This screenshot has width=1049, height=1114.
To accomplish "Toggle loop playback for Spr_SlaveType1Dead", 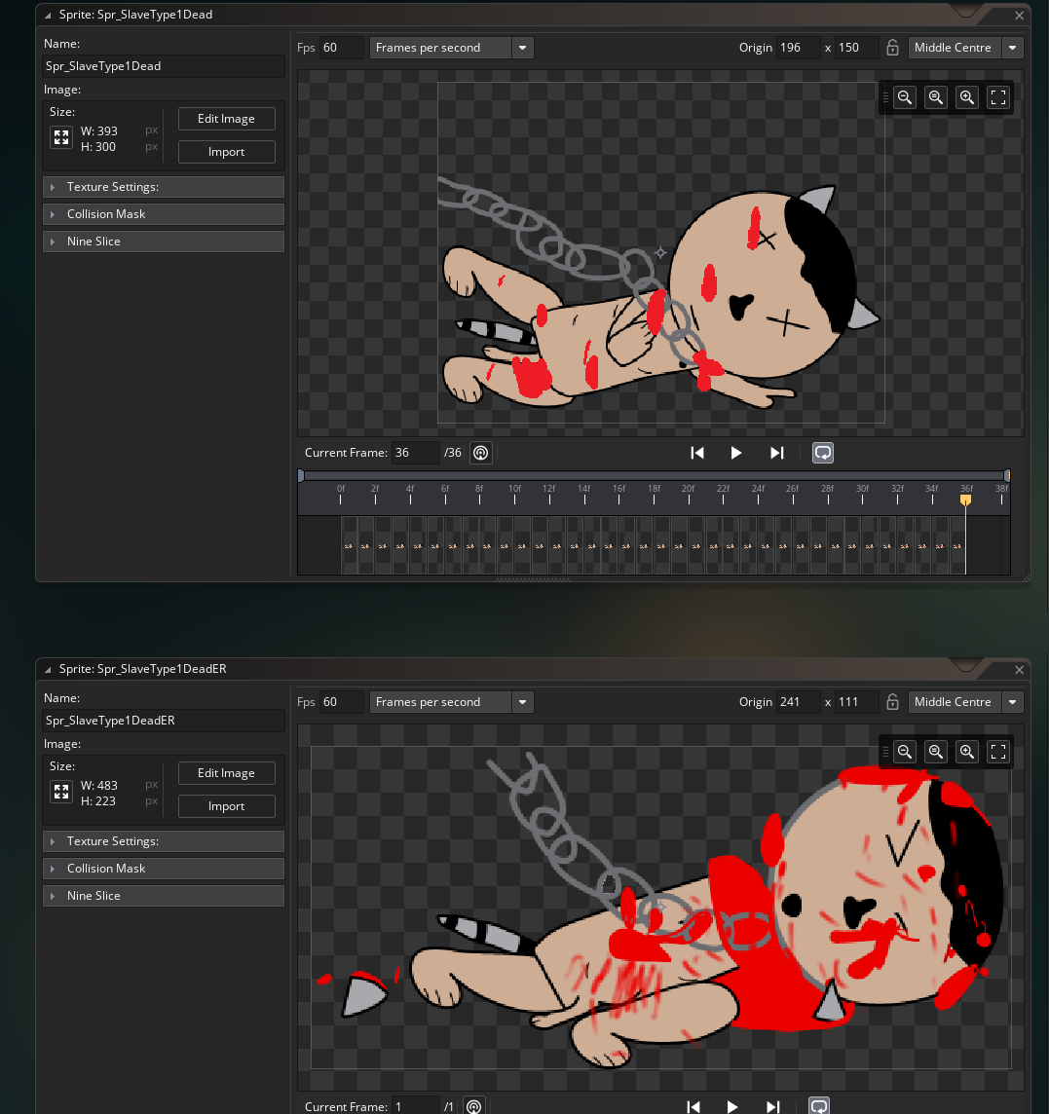I will pyautogui.click(x=823, y=453).
